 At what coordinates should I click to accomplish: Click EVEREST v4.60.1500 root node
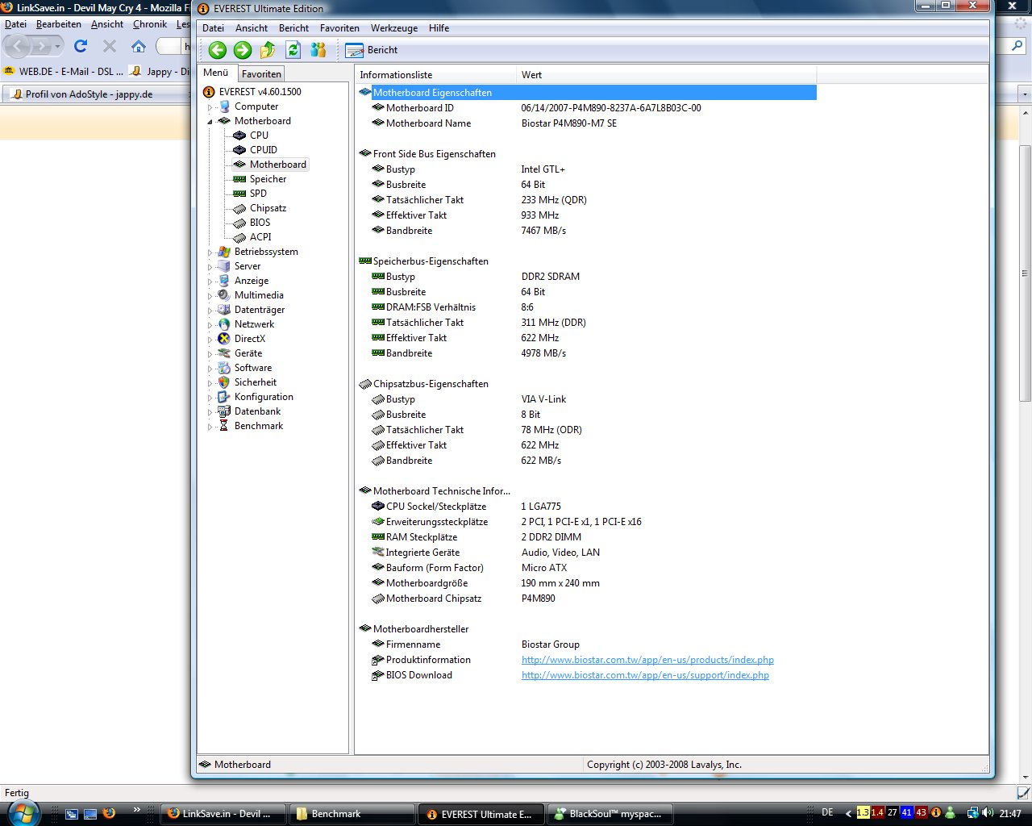260,92
